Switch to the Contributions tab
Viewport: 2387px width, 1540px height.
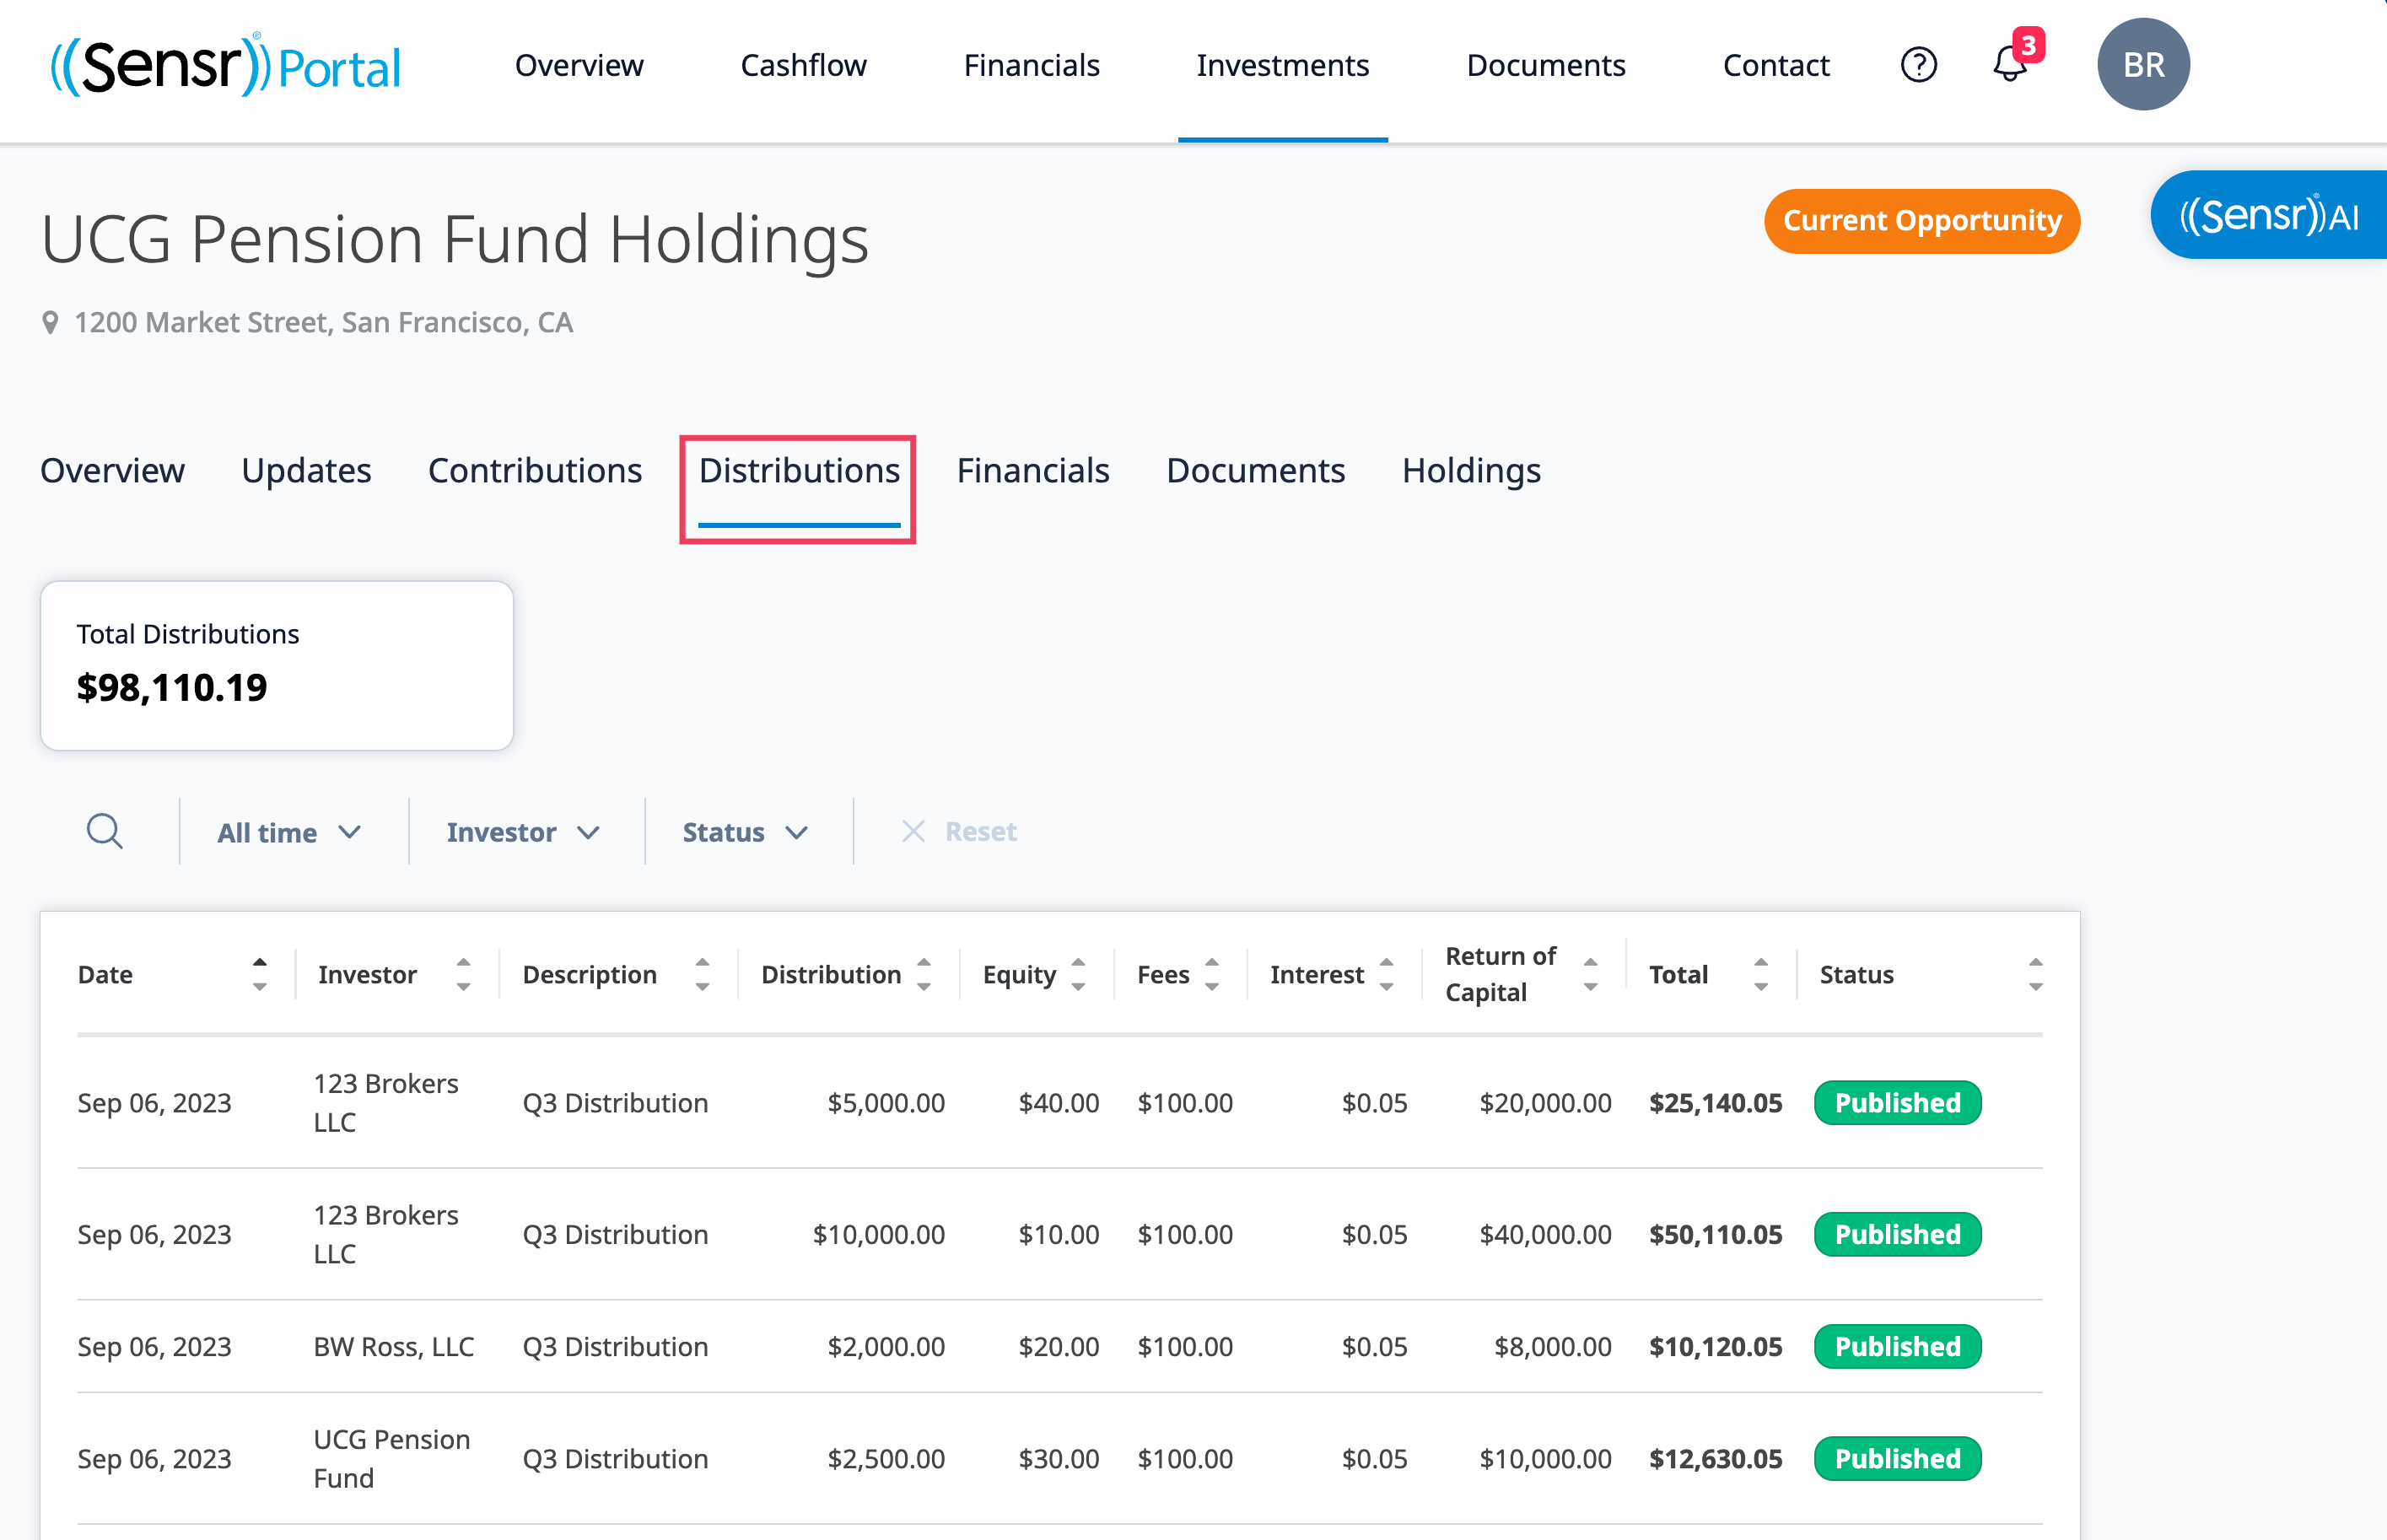(x=535, y=470)
